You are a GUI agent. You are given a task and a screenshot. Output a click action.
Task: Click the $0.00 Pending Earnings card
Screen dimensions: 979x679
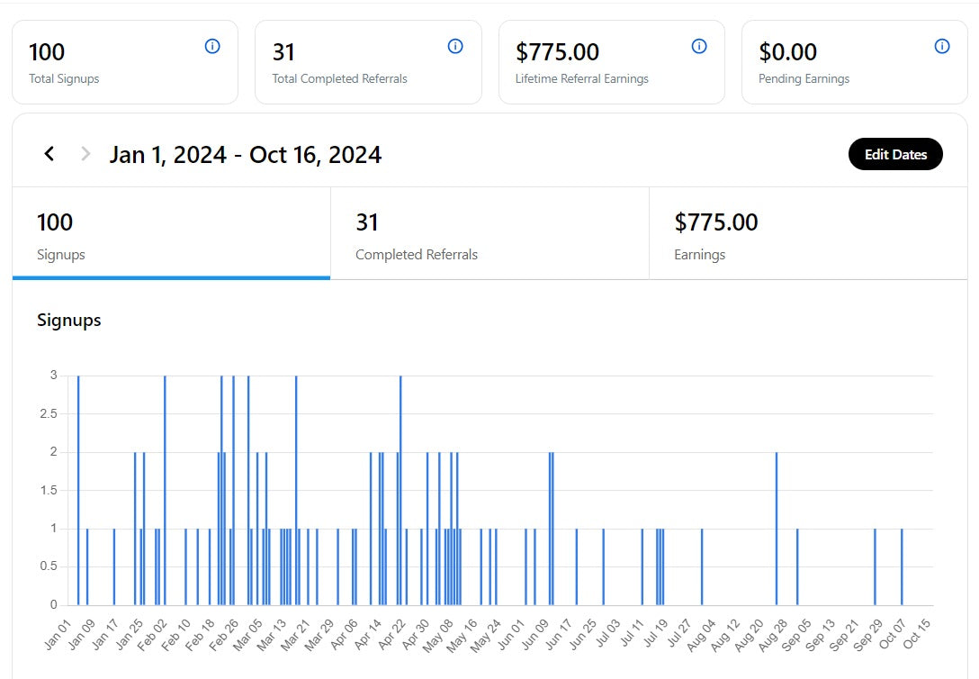point(853,61)
